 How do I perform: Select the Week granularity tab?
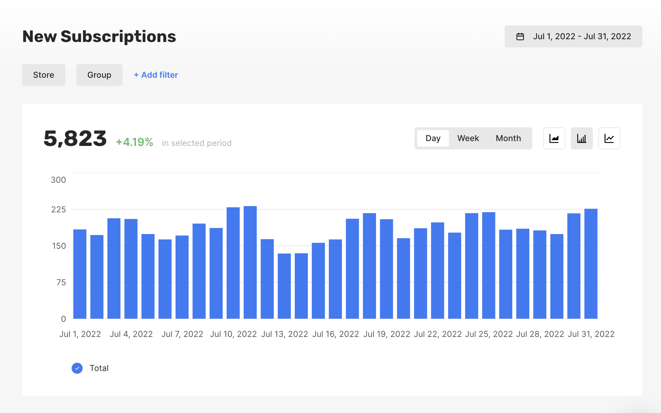(468, 138)
